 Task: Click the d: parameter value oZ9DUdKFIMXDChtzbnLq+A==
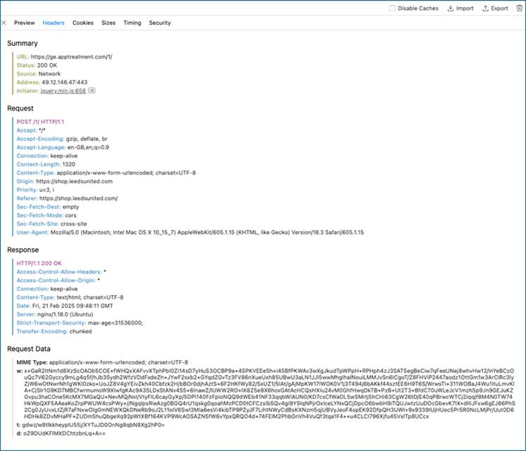coord(64,433)
